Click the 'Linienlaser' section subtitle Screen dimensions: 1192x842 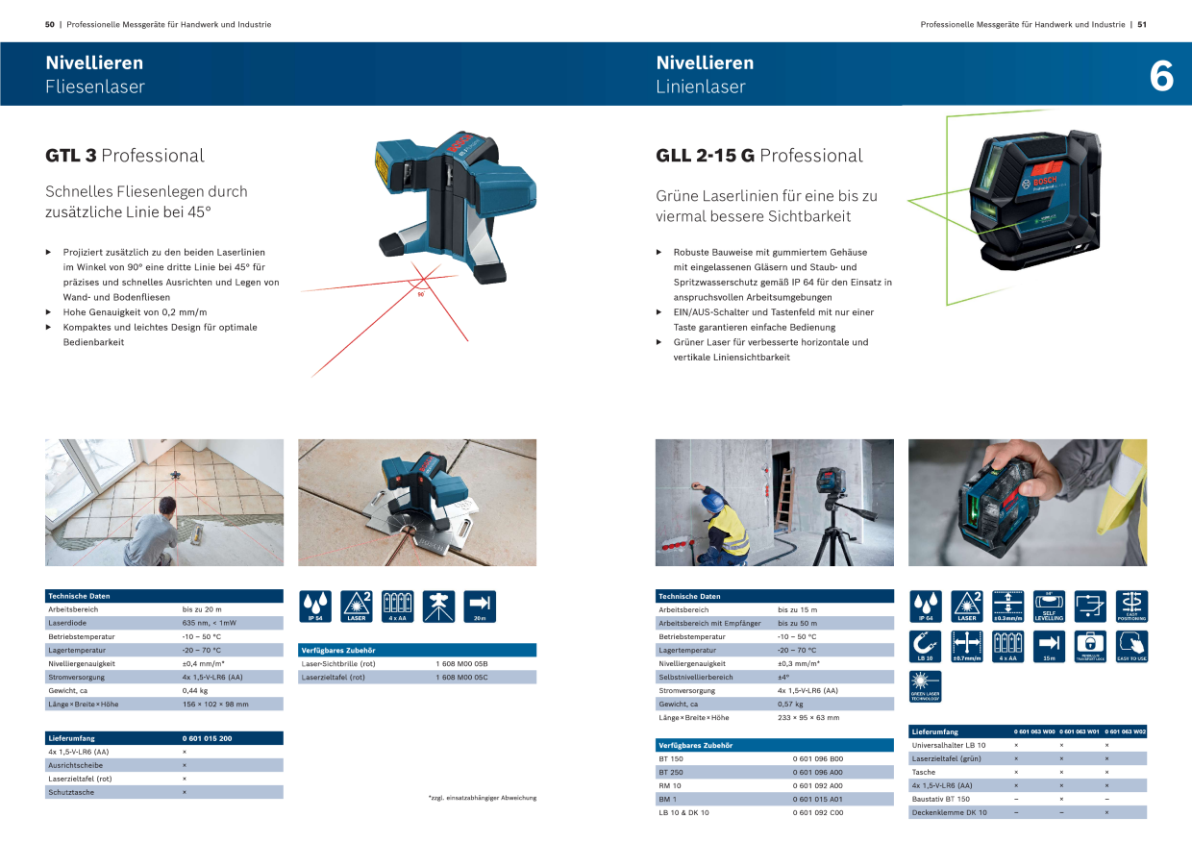pos(701,87)
